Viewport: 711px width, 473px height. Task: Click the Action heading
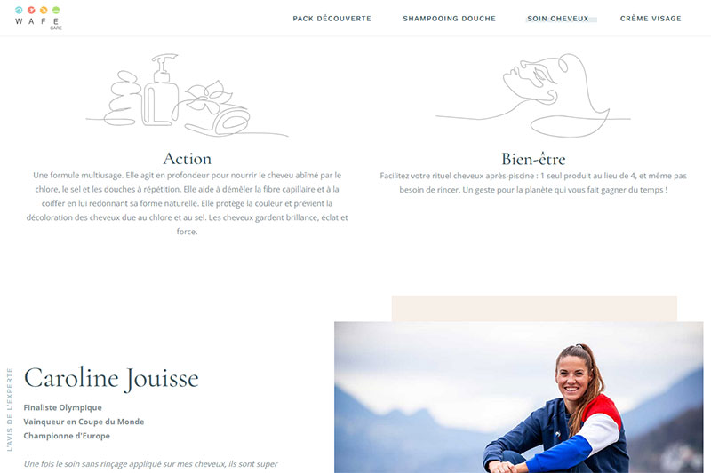coord(187,159)
